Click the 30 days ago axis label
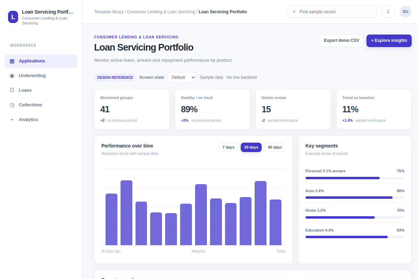The width and height of the screenshot is (418, 279). pyautogui.click(x=111, y=251)
